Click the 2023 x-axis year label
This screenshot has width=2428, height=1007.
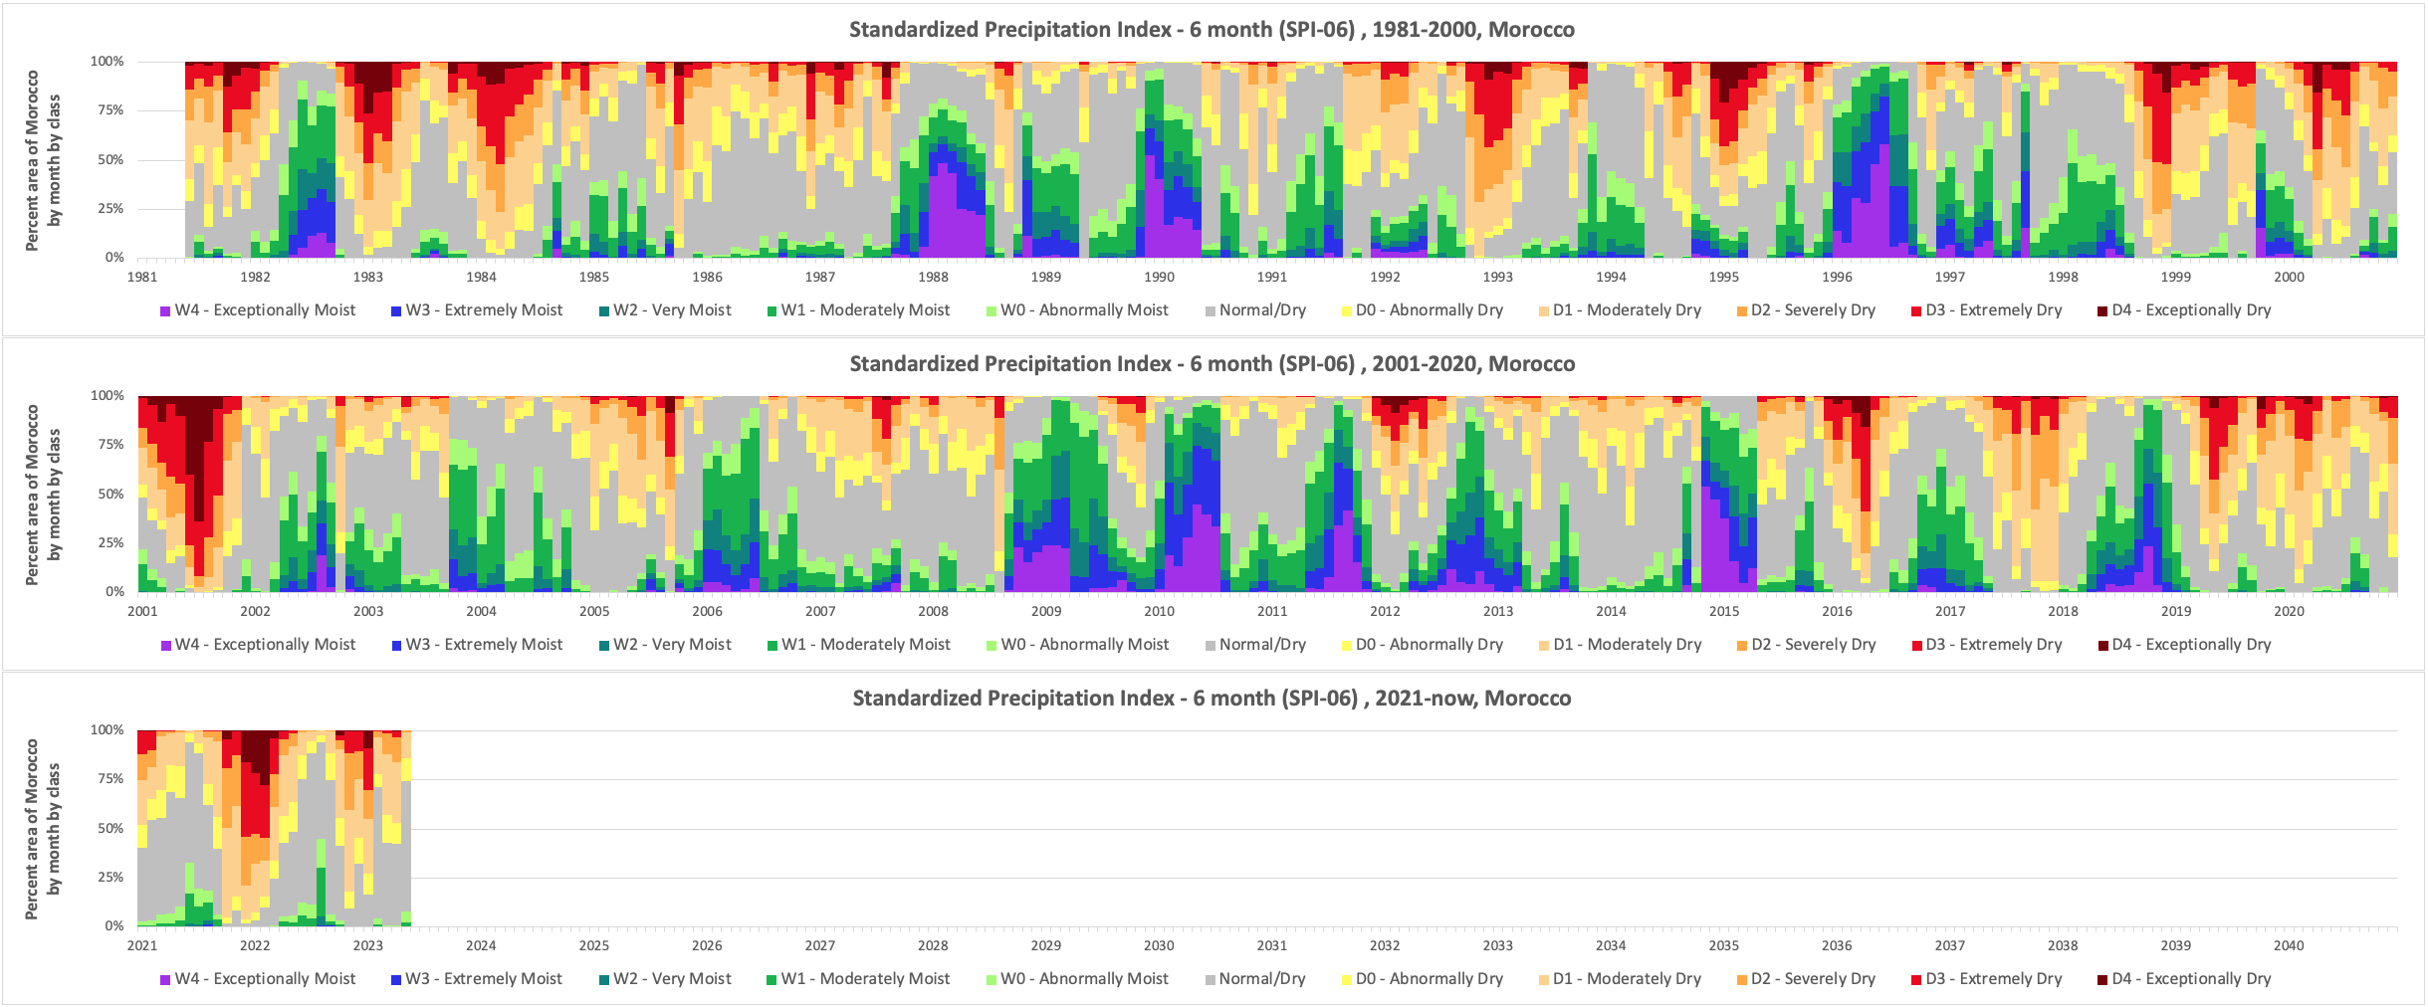click(x=368, y=946)
